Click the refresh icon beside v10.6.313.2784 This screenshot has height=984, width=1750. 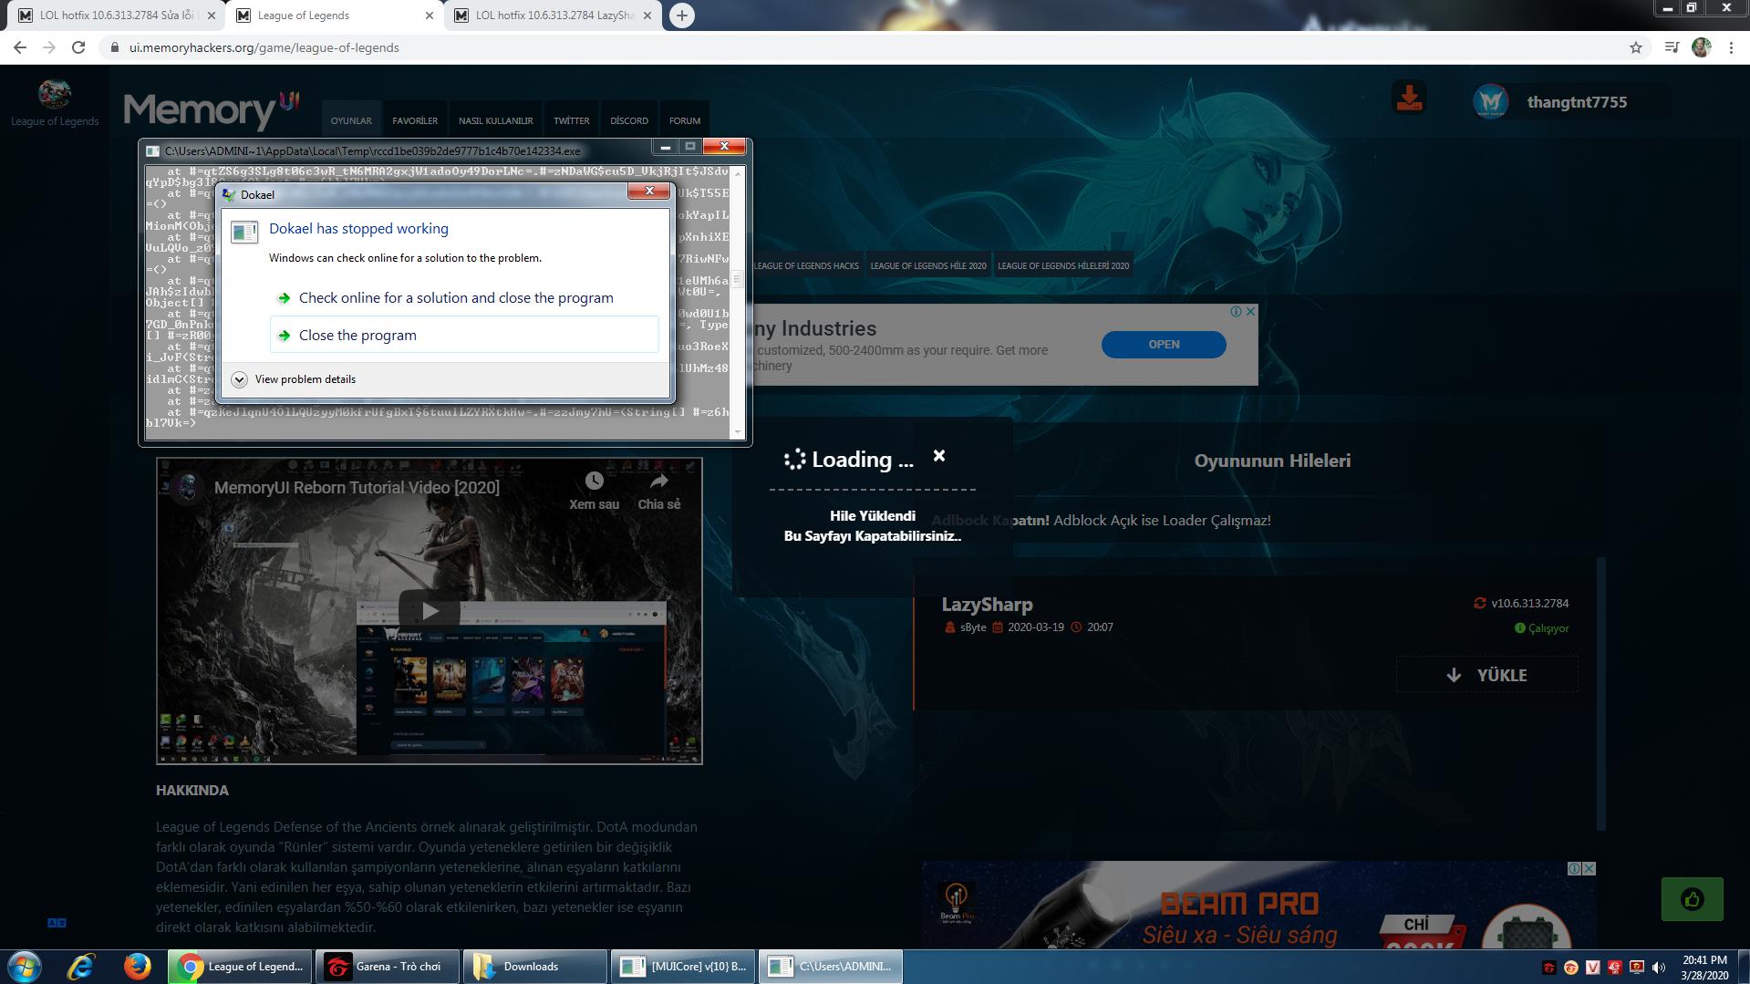coord(1480,603)
